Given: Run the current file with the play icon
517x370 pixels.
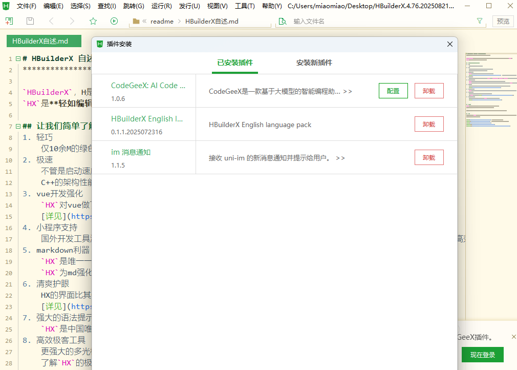Looking at the screenshot, I should click(114, 21).
